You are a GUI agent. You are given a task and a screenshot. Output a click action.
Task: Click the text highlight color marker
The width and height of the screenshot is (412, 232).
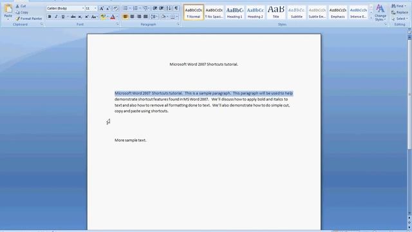(x=103, y=17)
